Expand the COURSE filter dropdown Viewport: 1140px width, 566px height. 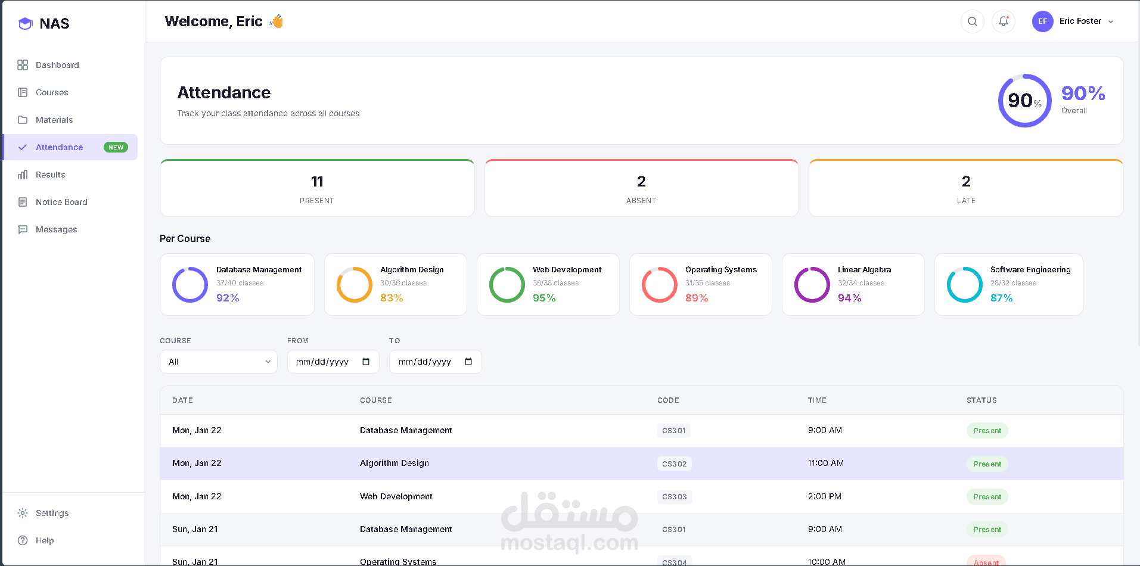[x=219, y=362]
